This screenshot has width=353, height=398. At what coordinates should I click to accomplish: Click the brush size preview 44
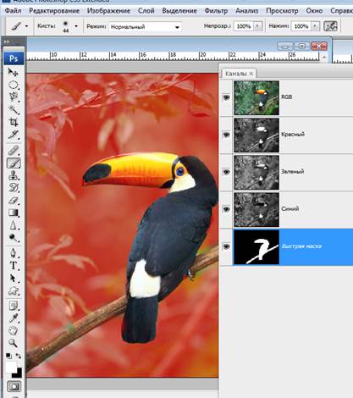tap(66, 26)
